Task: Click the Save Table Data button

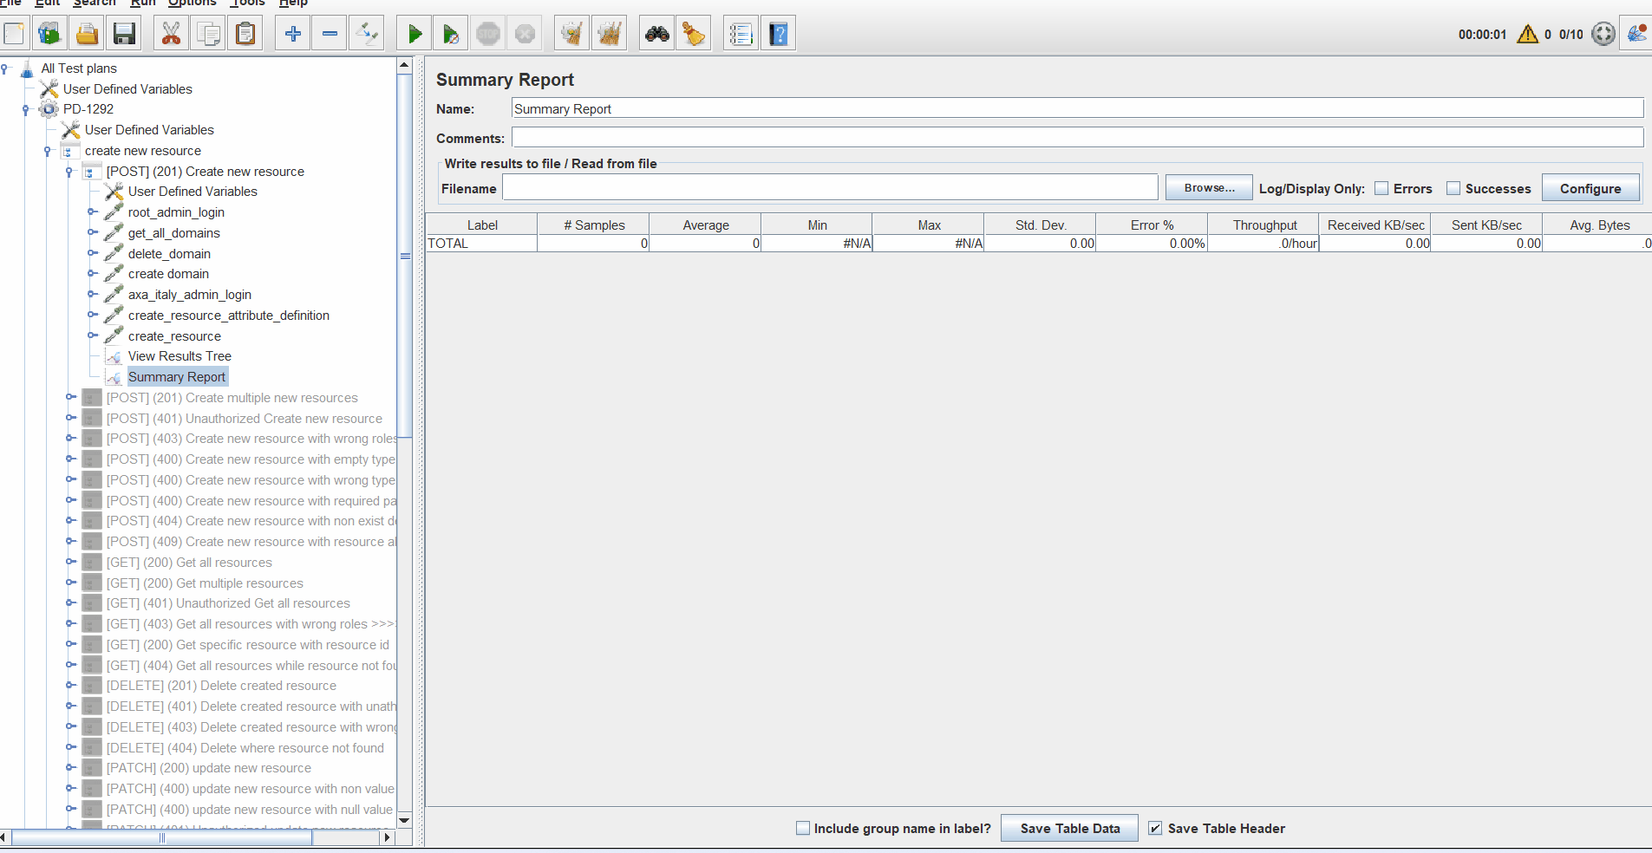Action: point(1069,828)
